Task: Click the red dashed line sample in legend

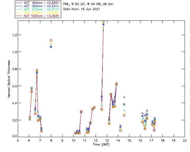Action: coord(19,16)
